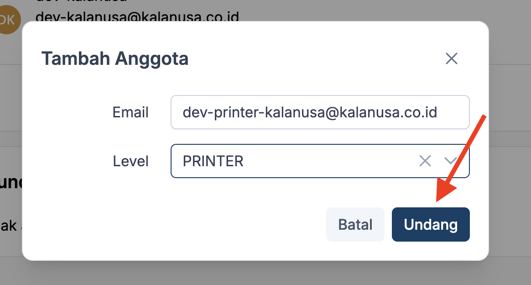Clear the selected PRINTER level value
Viewport: 531px width, 285px height.
click(x=425, y=161)
